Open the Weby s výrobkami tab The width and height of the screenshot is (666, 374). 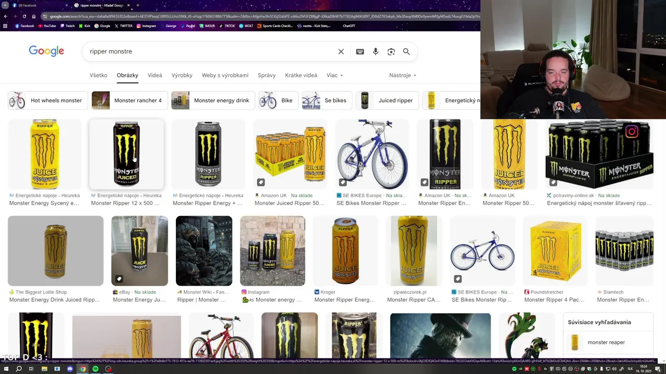(x=225, y=75)
